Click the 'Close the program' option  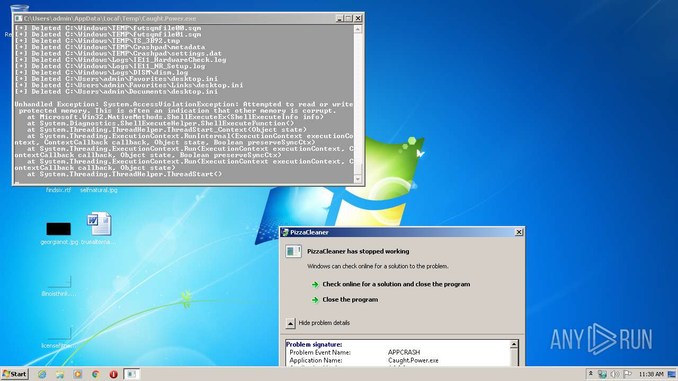tap(350, 300)
